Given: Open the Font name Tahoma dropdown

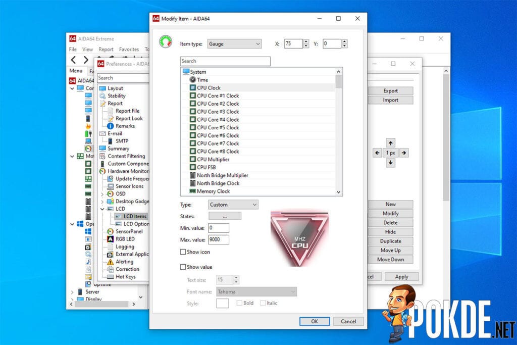Looking at the screenshot, I should pyautogui.click(x=256, y=291).
